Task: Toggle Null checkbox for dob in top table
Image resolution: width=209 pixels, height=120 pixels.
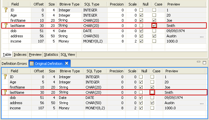Action: (141, 30)
